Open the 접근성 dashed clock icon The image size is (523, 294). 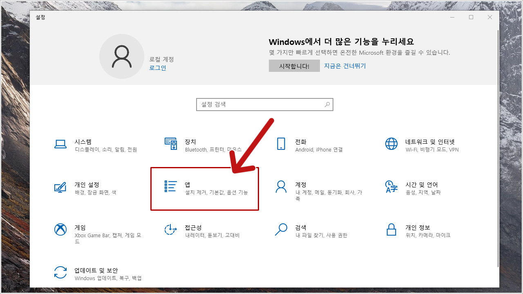[x=170, y=229]
